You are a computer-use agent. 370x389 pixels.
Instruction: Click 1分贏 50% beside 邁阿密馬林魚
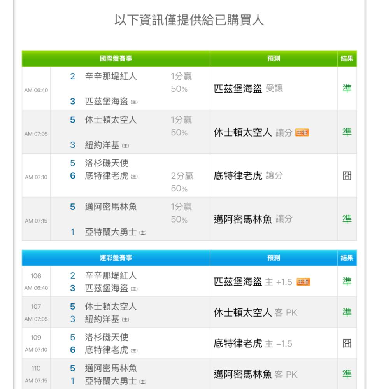[181, 213]
